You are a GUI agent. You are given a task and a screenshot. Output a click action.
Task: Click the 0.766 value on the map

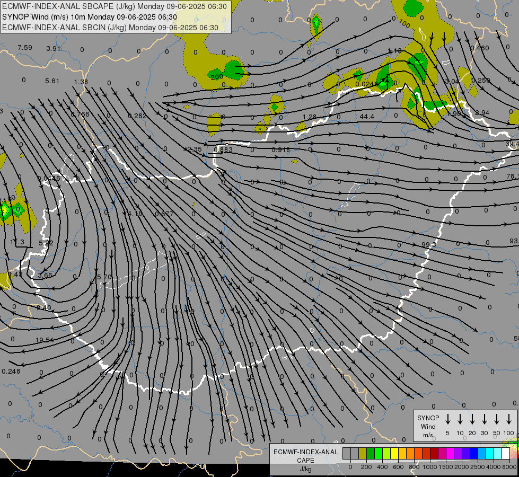pos(80,114)
